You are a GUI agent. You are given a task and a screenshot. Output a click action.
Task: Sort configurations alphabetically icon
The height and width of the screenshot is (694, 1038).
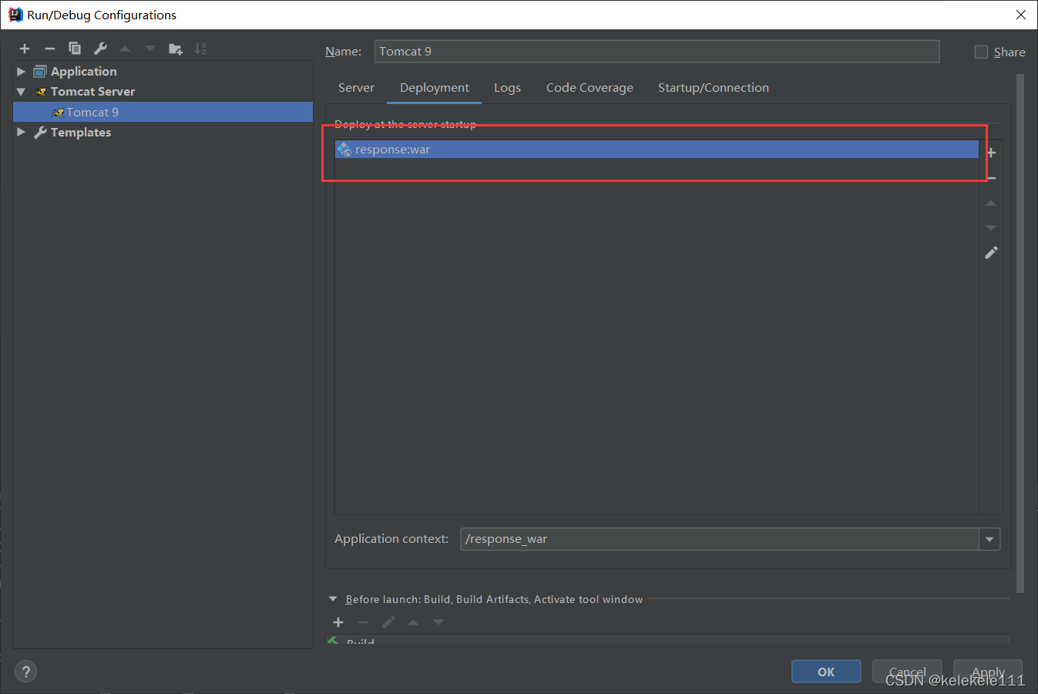pos(200,49)
